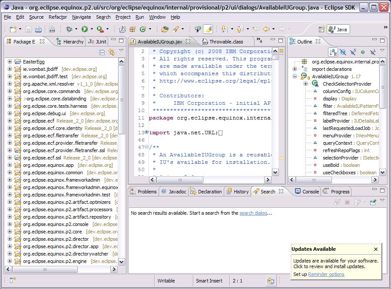Image resolution: width=391 pixels, height=289 pixels.
Task: Toggle Link with Editor in Package Explorer
Action: pos(112,52)
